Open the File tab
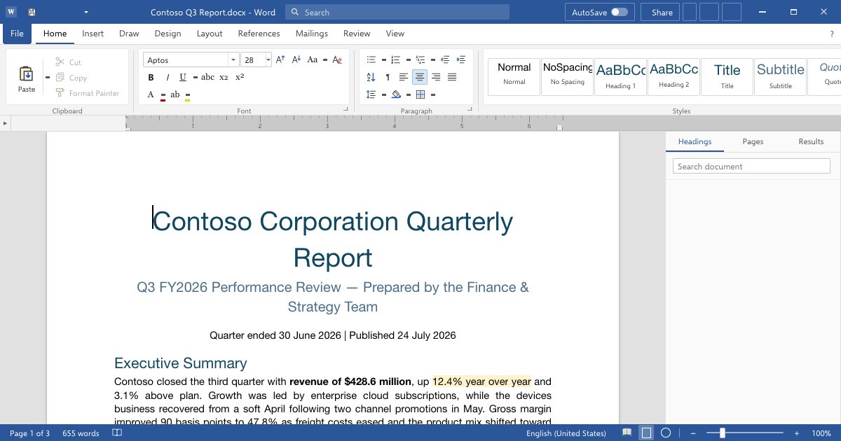This screenshot has height=441, width=841. [17, 34]
